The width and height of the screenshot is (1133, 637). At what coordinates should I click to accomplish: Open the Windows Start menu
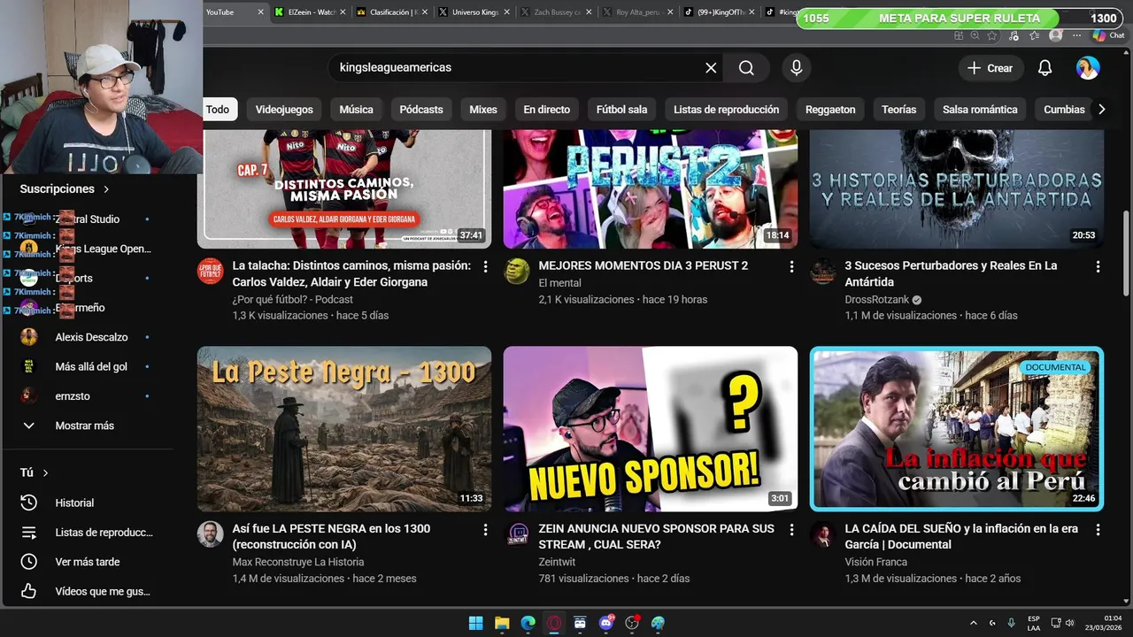coord(475,623)
